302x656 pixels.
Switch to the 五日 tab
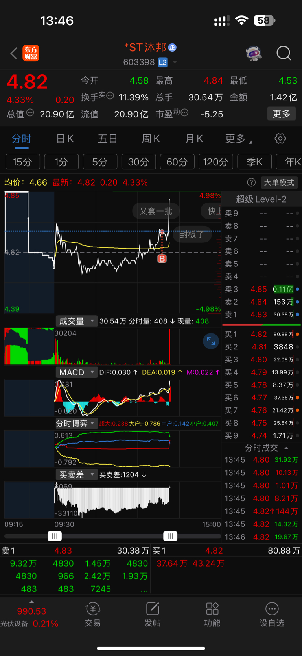108,139
